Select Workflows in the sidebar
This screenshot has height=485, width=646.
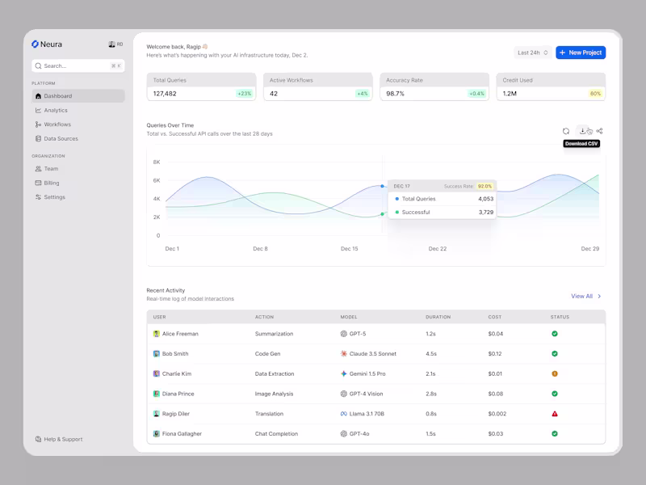coord(54,124)
